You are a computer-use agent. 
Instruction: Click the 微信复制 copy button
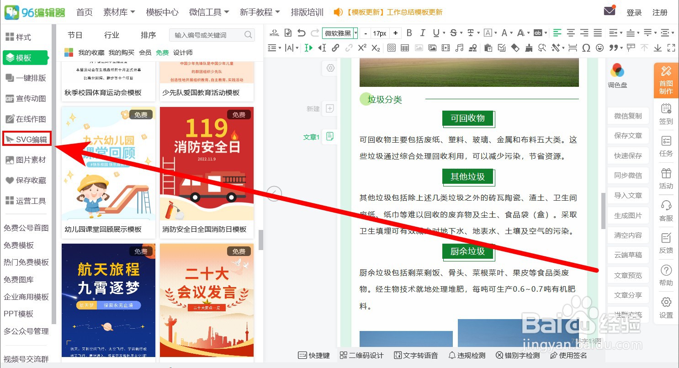[628, 116]
